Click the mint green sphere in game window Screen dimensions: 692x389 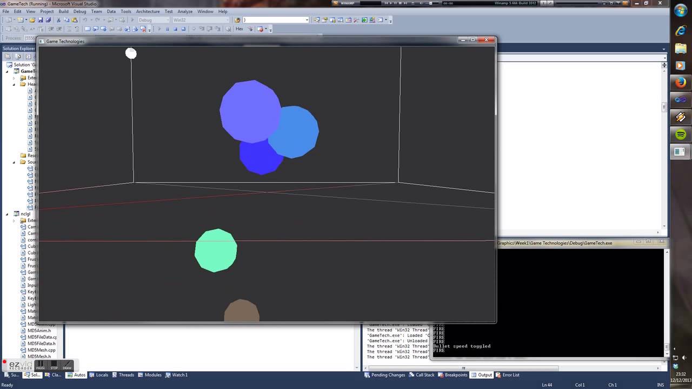[x=216, y=250]
